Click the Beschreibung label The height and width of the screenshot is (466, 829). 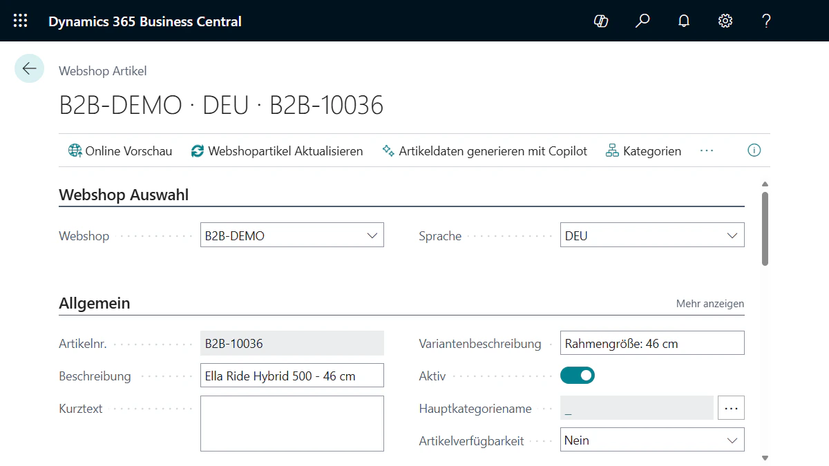[95, 376]
